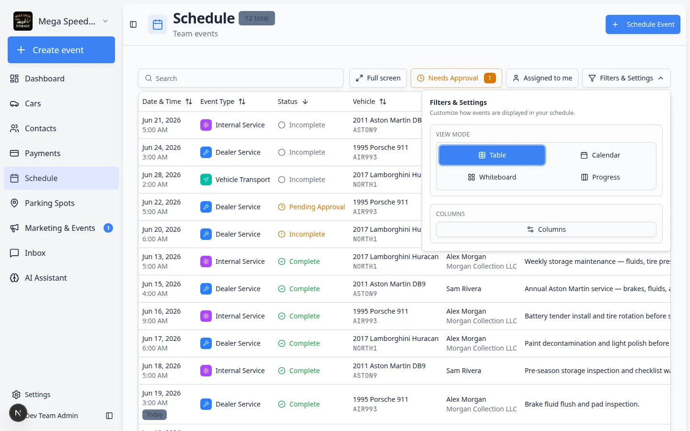Screen dimensions: 690x431
Task: Open Marketing & Events section
Action: coord(61,228)
